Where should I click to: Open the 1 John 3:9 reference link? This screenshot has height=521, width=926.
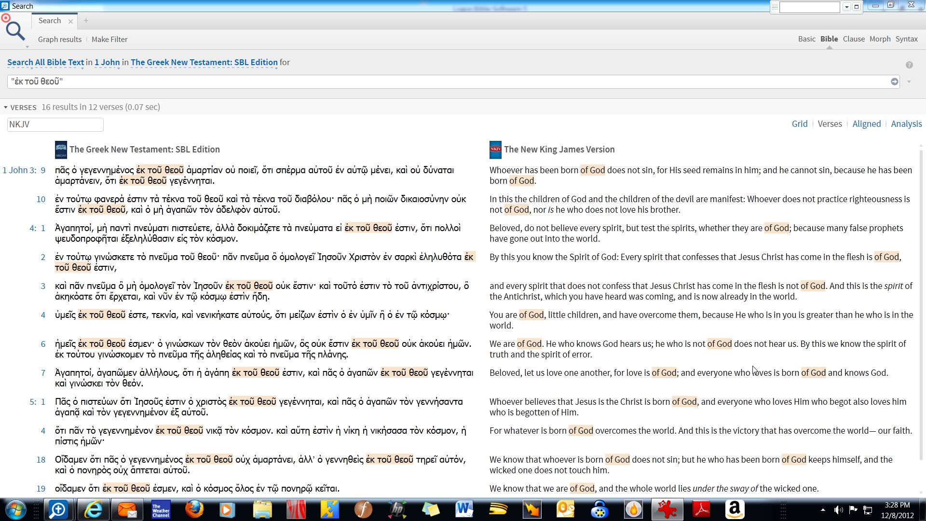pos(24,170)
